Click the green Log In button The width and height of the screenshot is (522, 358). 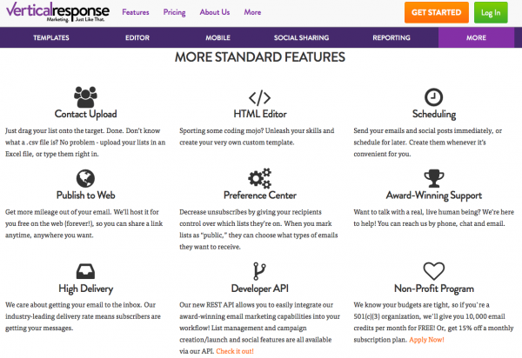click(x=491, y=13)
